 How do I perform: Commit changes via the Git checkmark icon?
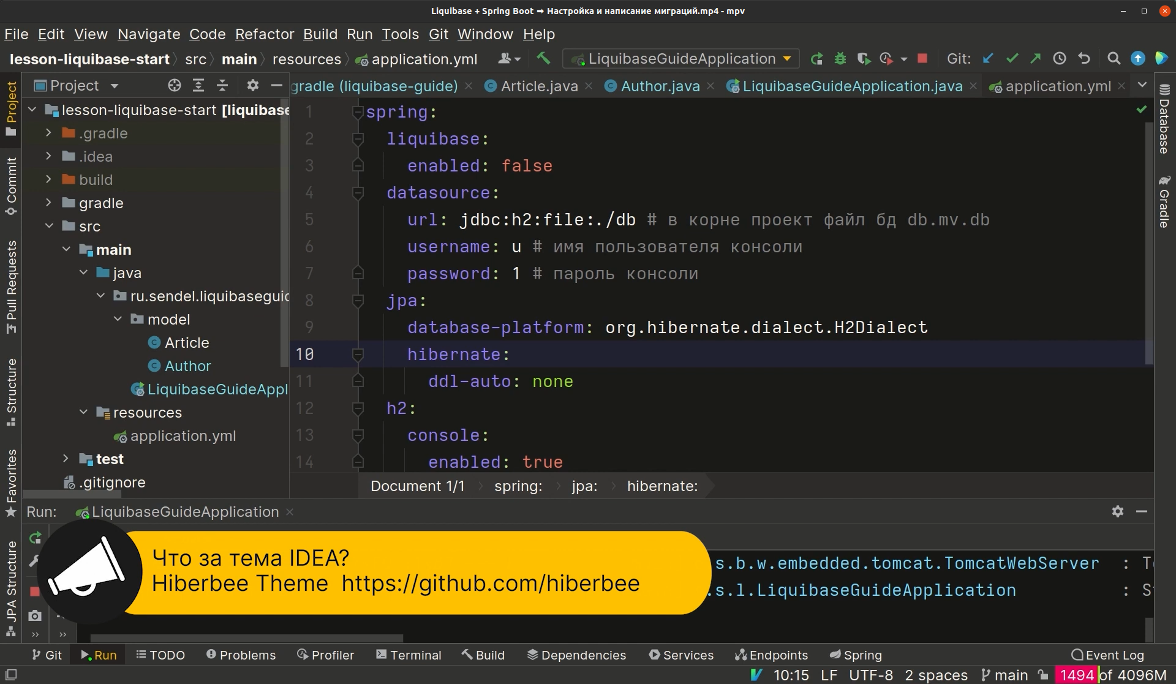pyautogui.click(x=1012, y=58)
